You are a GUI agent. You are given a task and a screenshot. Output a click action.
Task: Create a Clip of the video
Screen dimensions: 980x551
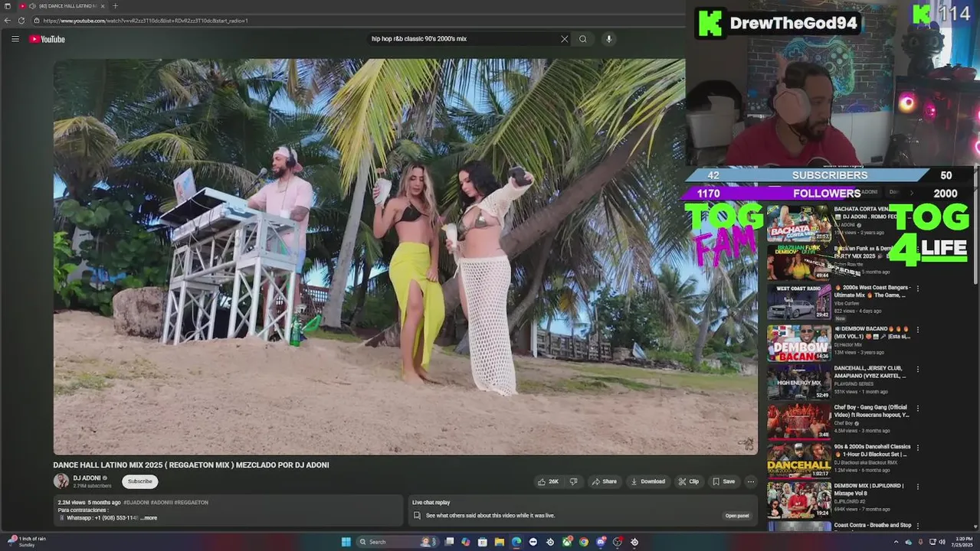(689, 481)
